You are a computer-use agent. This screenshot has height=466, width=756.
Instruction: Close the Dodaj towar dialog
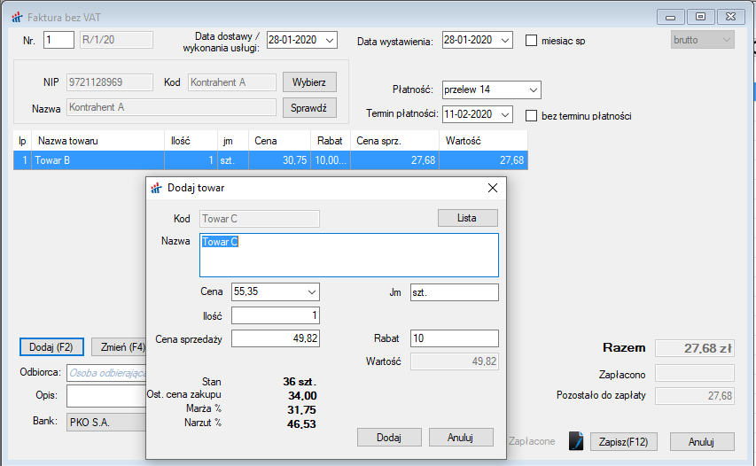tap(493, 188)
